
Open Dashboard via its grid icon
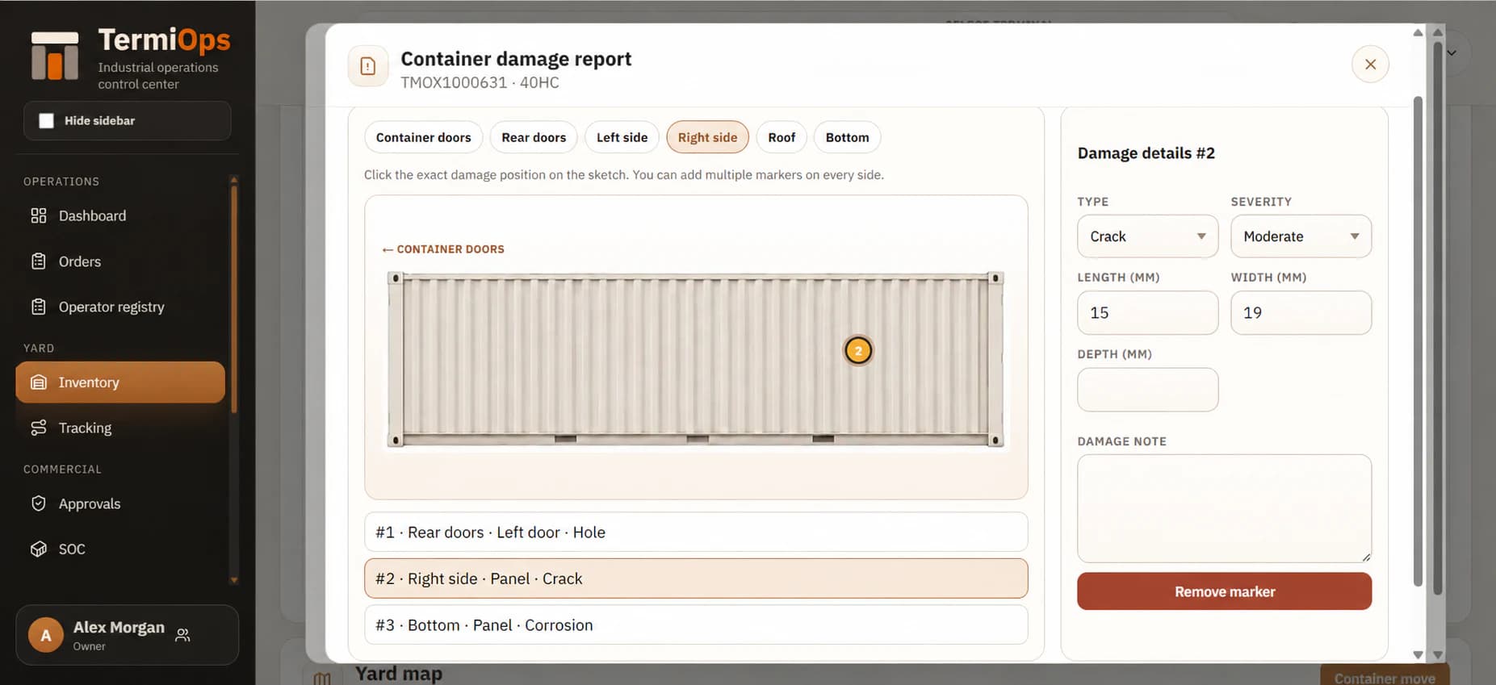pyautogui.click(x=38, y=215)
